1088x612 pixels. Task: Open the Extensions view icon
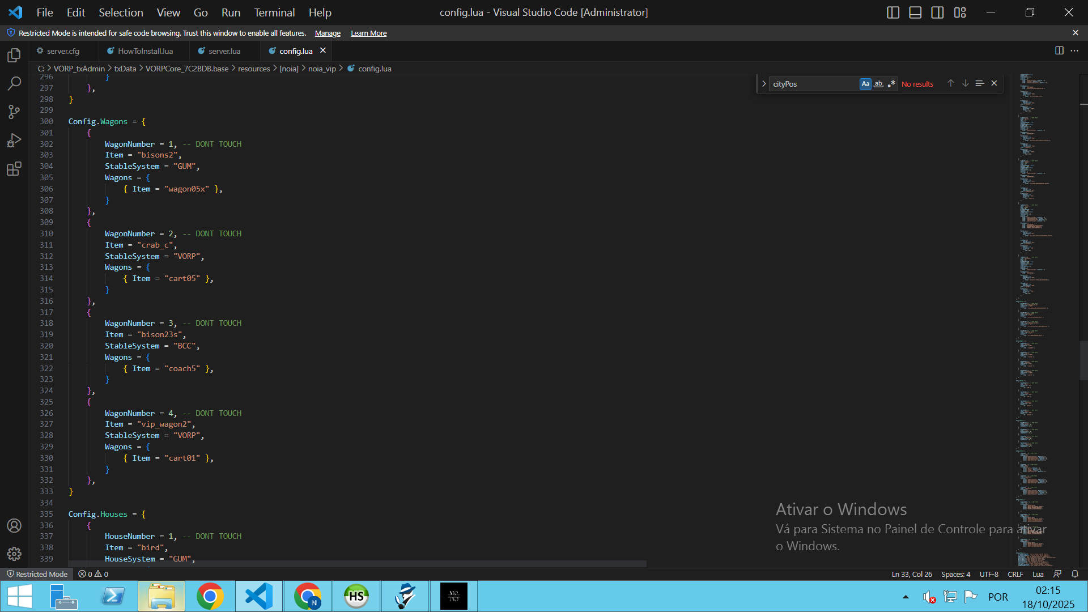point(14,169)
